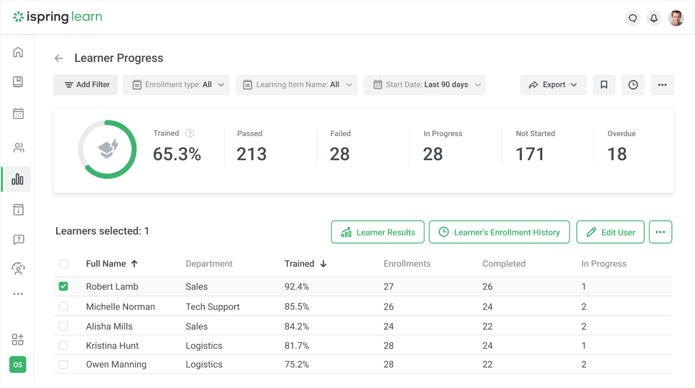Screen dimensions: 695x388
Task: Open the Users section from sidebar
Action: pos(18,147)
